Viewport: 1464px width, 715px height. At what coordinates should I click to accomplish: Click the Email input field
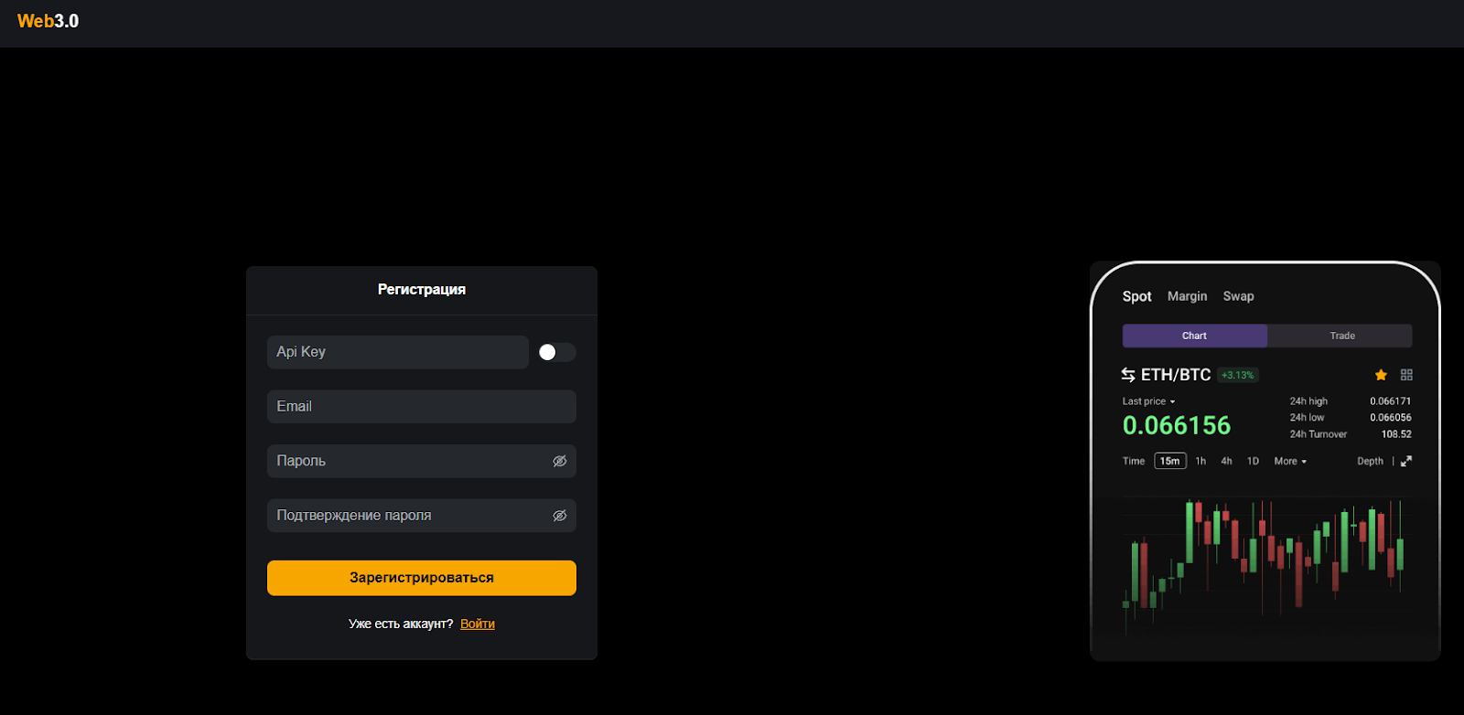[421, 407]
